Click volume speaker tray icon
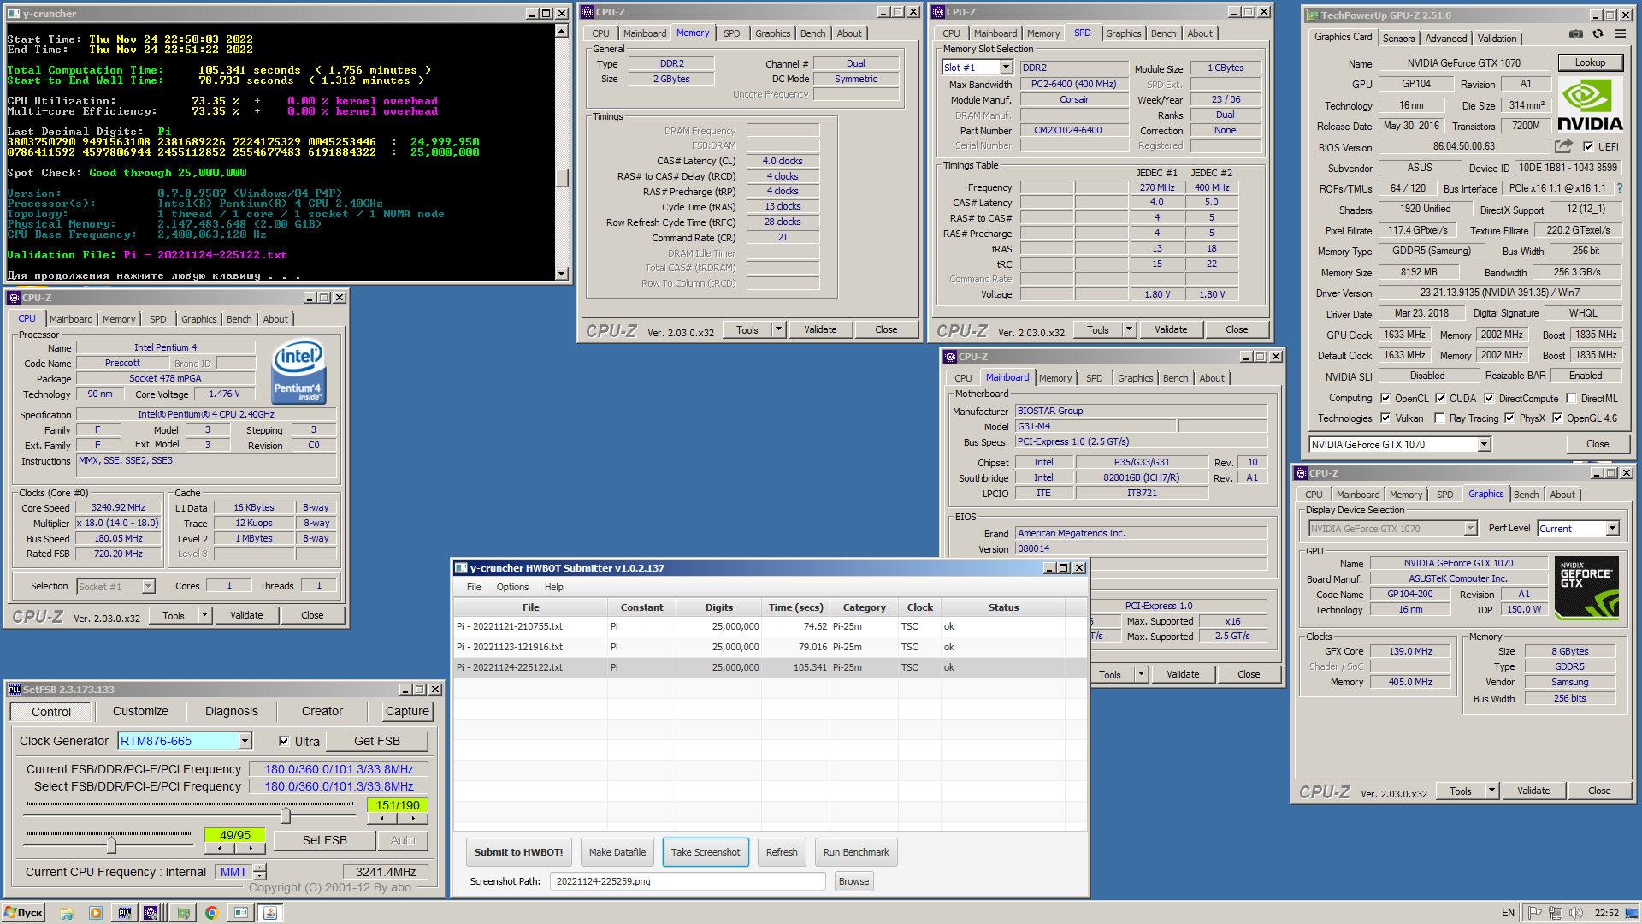This screenshot has height=924, width=1642. pyautogui.click(x=1576, y=913)
